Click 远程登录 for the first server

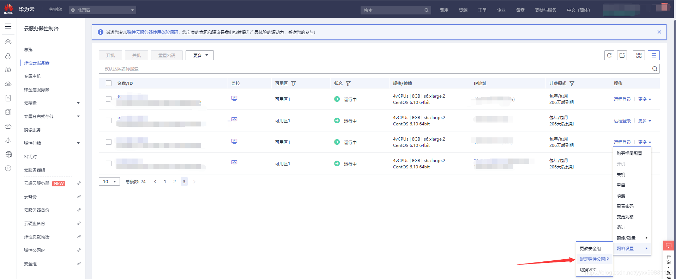click(622, 99)
